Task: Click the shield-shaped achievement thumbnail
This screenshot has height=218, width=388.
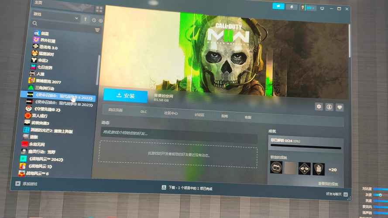Action: point(319,169)
